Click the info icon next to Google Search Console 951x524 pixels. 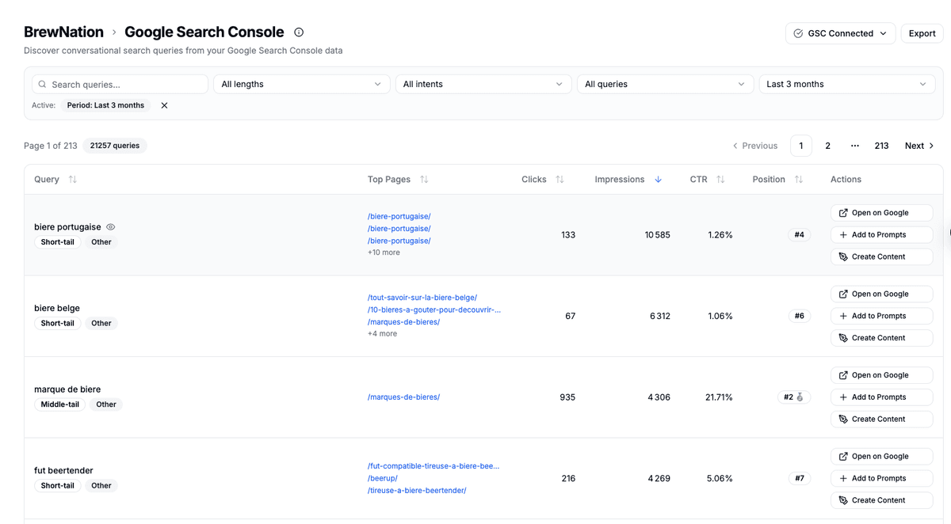tap(299, 32)
